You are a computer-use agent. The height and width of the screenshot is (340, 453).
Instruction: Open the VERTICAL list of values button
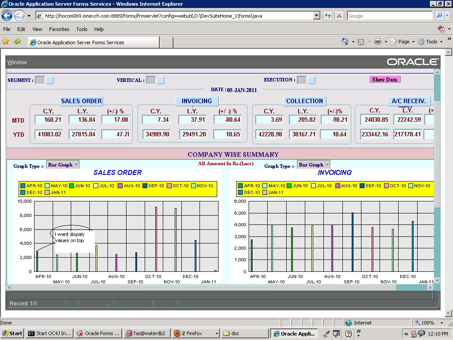pos(161,80)
